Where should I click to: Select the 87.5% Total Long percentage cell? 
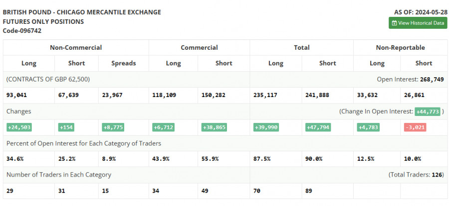tap(262, 159)
